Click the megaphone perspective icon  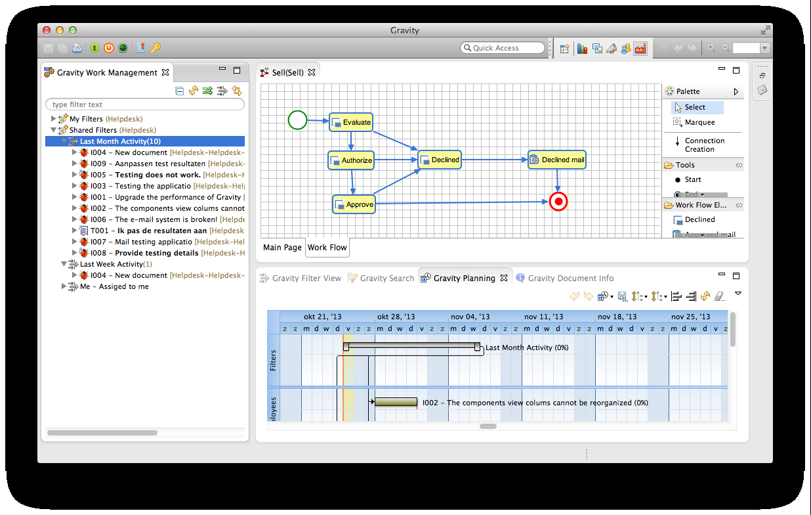(611, 48)
